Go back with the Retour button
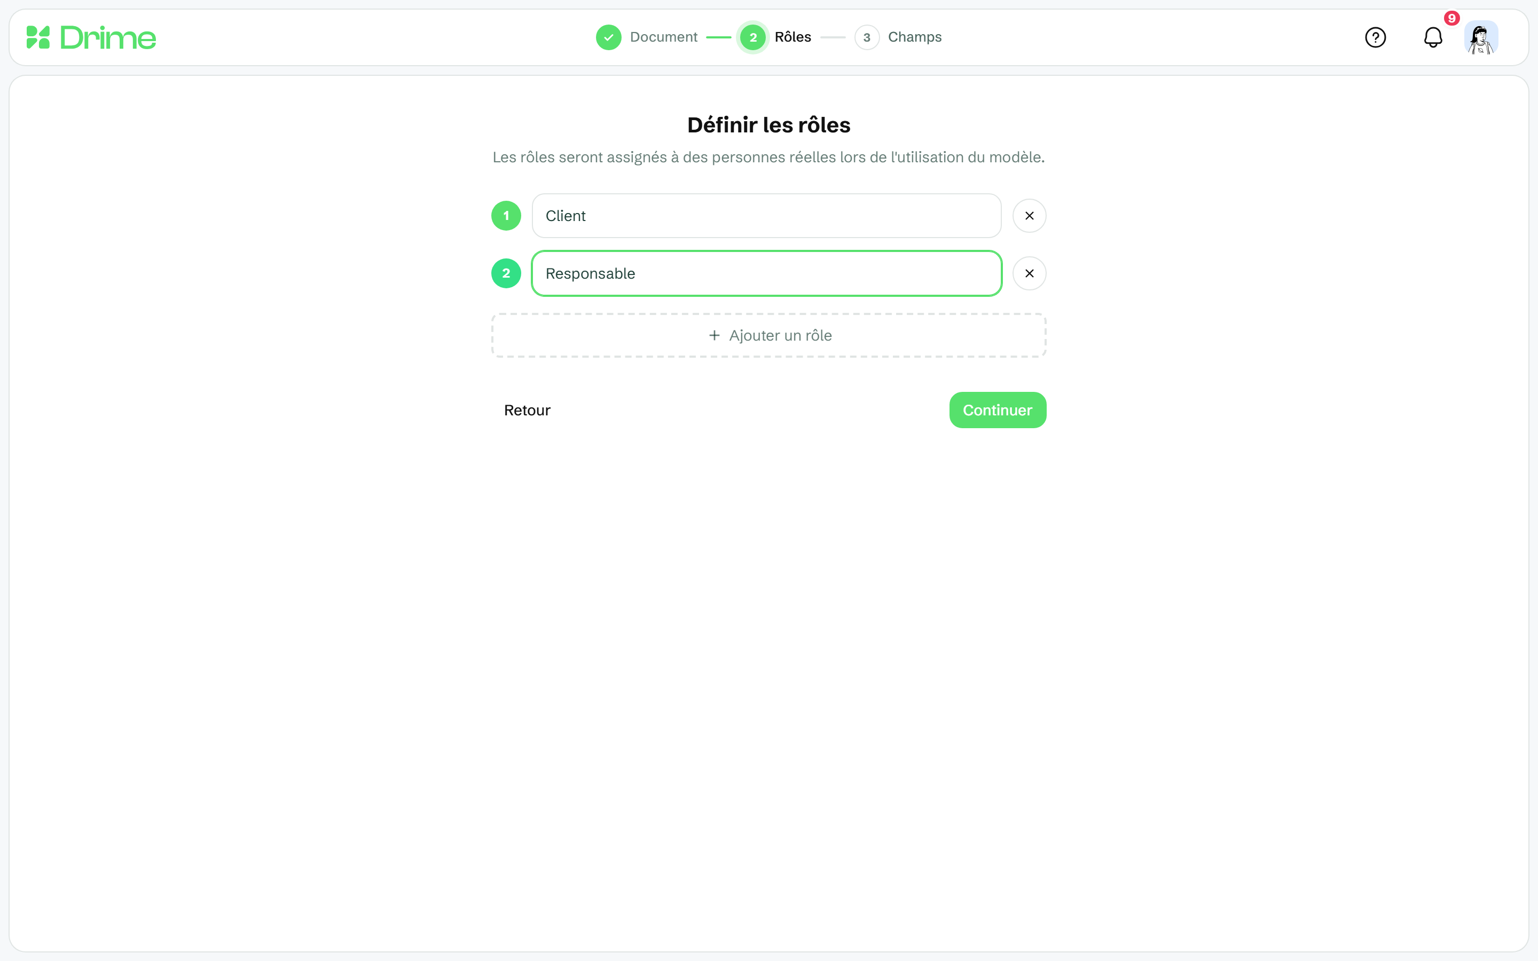The height and width of the screenshot is (961, 1538). [x=527, y=410]
